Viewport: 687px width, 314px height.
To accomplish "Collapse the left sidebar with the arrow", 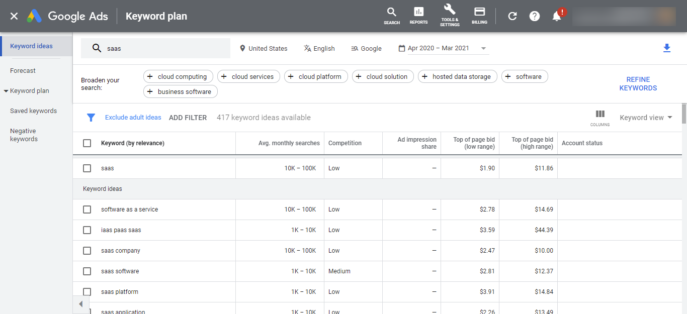I will point(81,304).
